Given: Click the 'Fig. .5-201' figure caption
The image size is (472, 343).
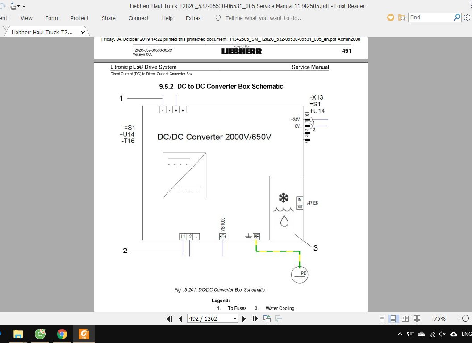Looking at the screenshot, I should click(x=219, y=290).
